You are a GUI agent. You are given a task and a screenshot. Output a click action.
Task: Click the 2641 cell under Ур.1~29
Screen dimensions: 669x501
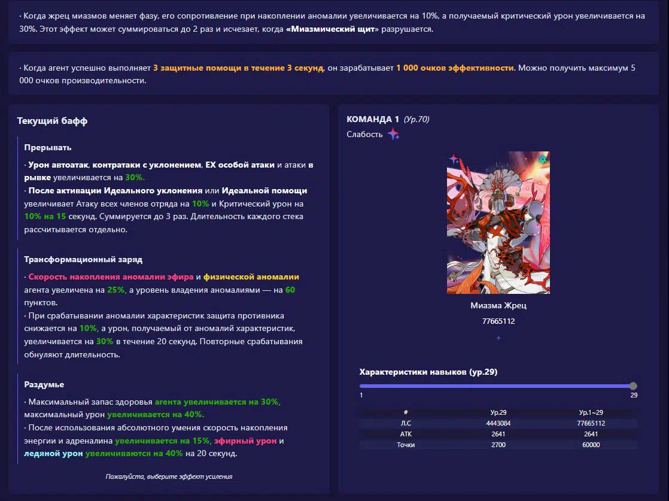[591, 433]
